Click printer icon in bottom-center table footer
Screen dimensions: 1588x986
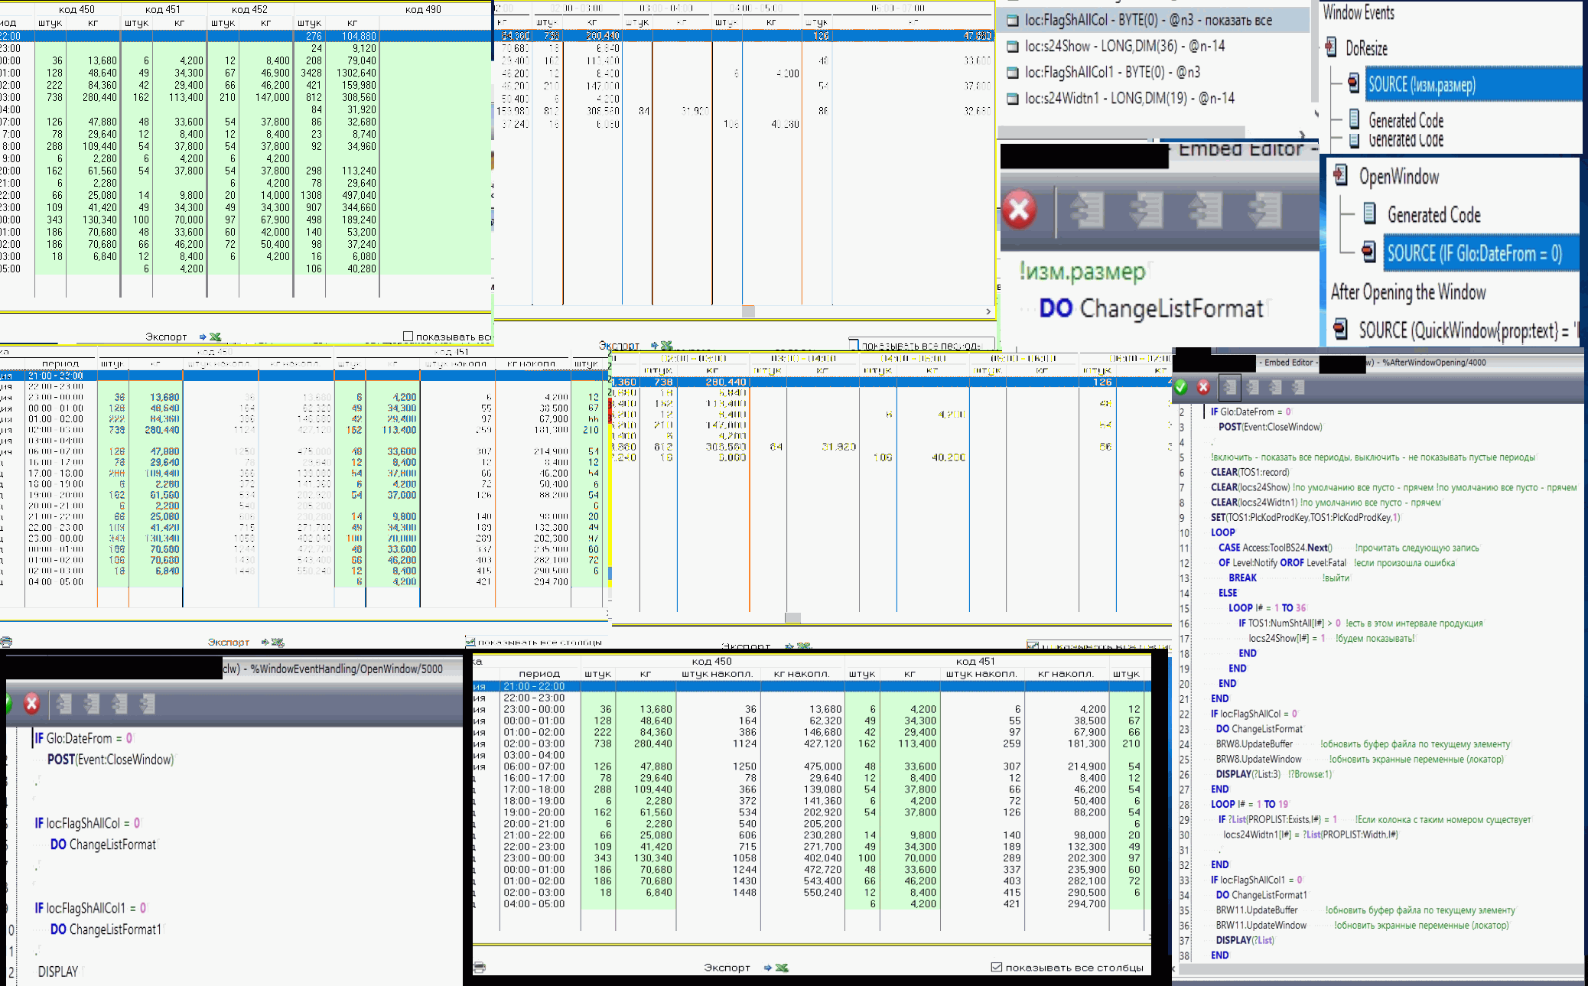(x=480, y=968)
